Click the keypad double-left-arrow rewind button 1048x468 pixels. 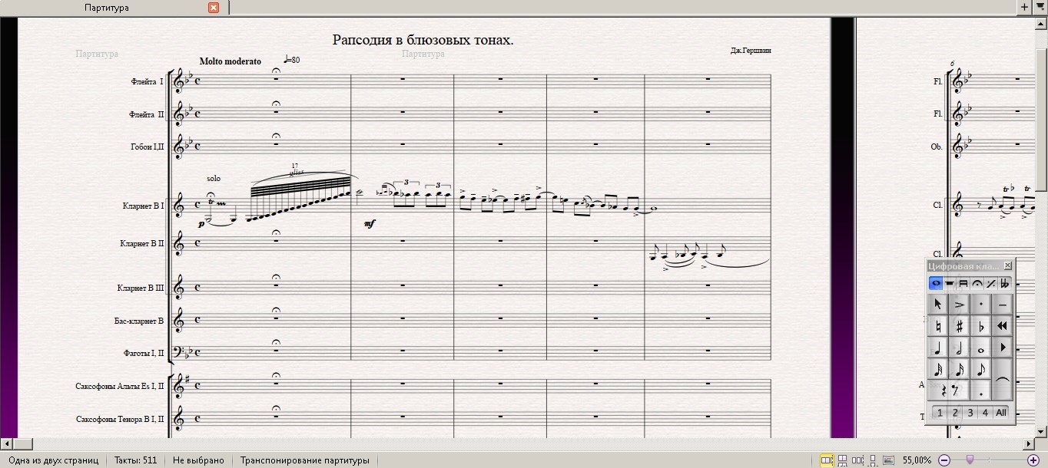click(x=1003, y=326)
